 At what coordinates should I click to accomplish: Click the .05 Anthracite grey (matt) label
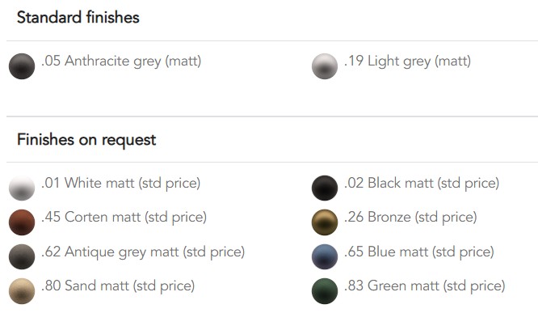tap(121, 61)
